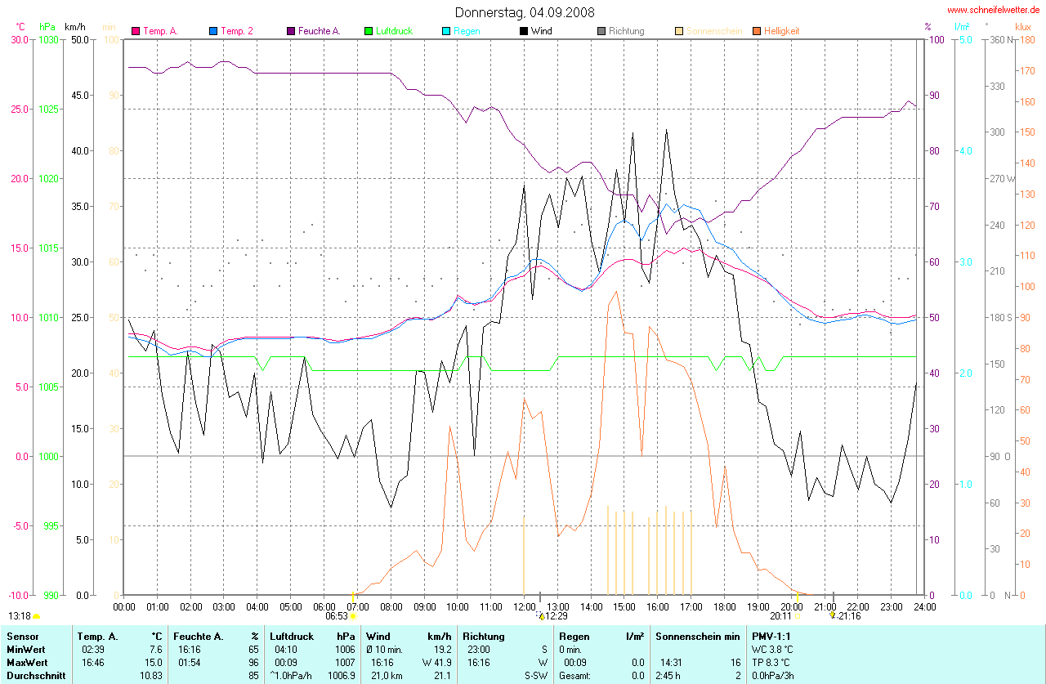Click the Luftdruck column header in table
The image size is (1046, 684).
pos(292,636)
